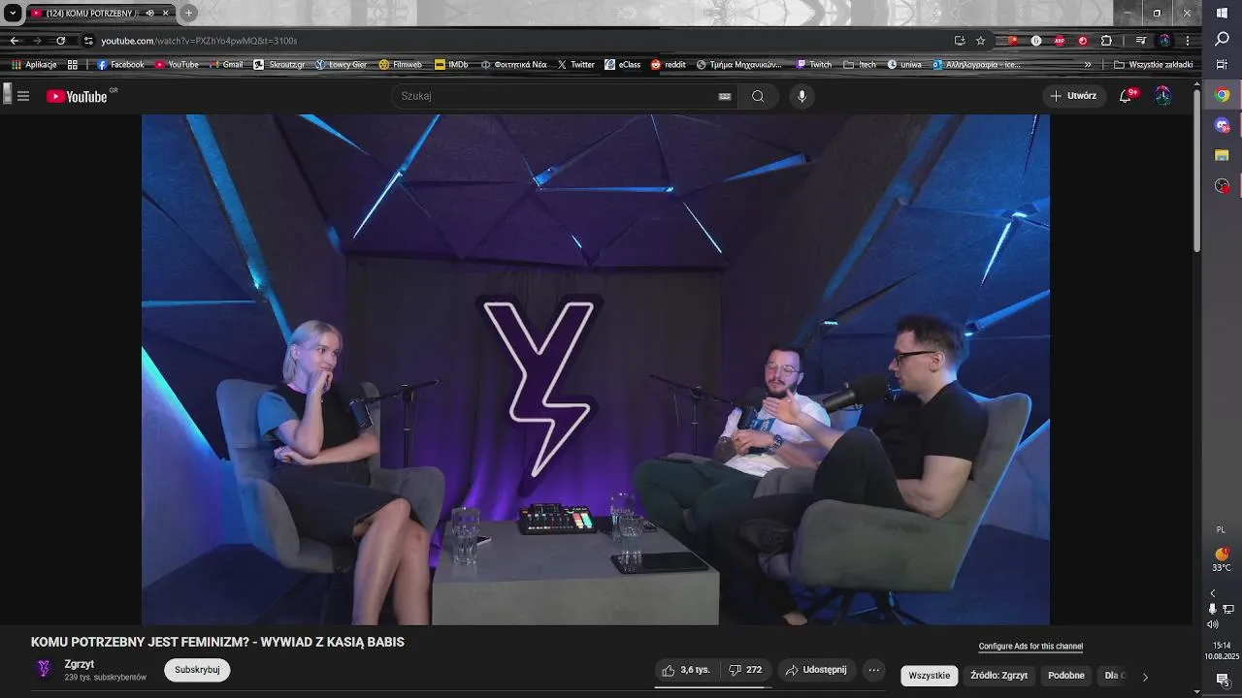Open Zgrzyt channel avatar

click(44, 669)
